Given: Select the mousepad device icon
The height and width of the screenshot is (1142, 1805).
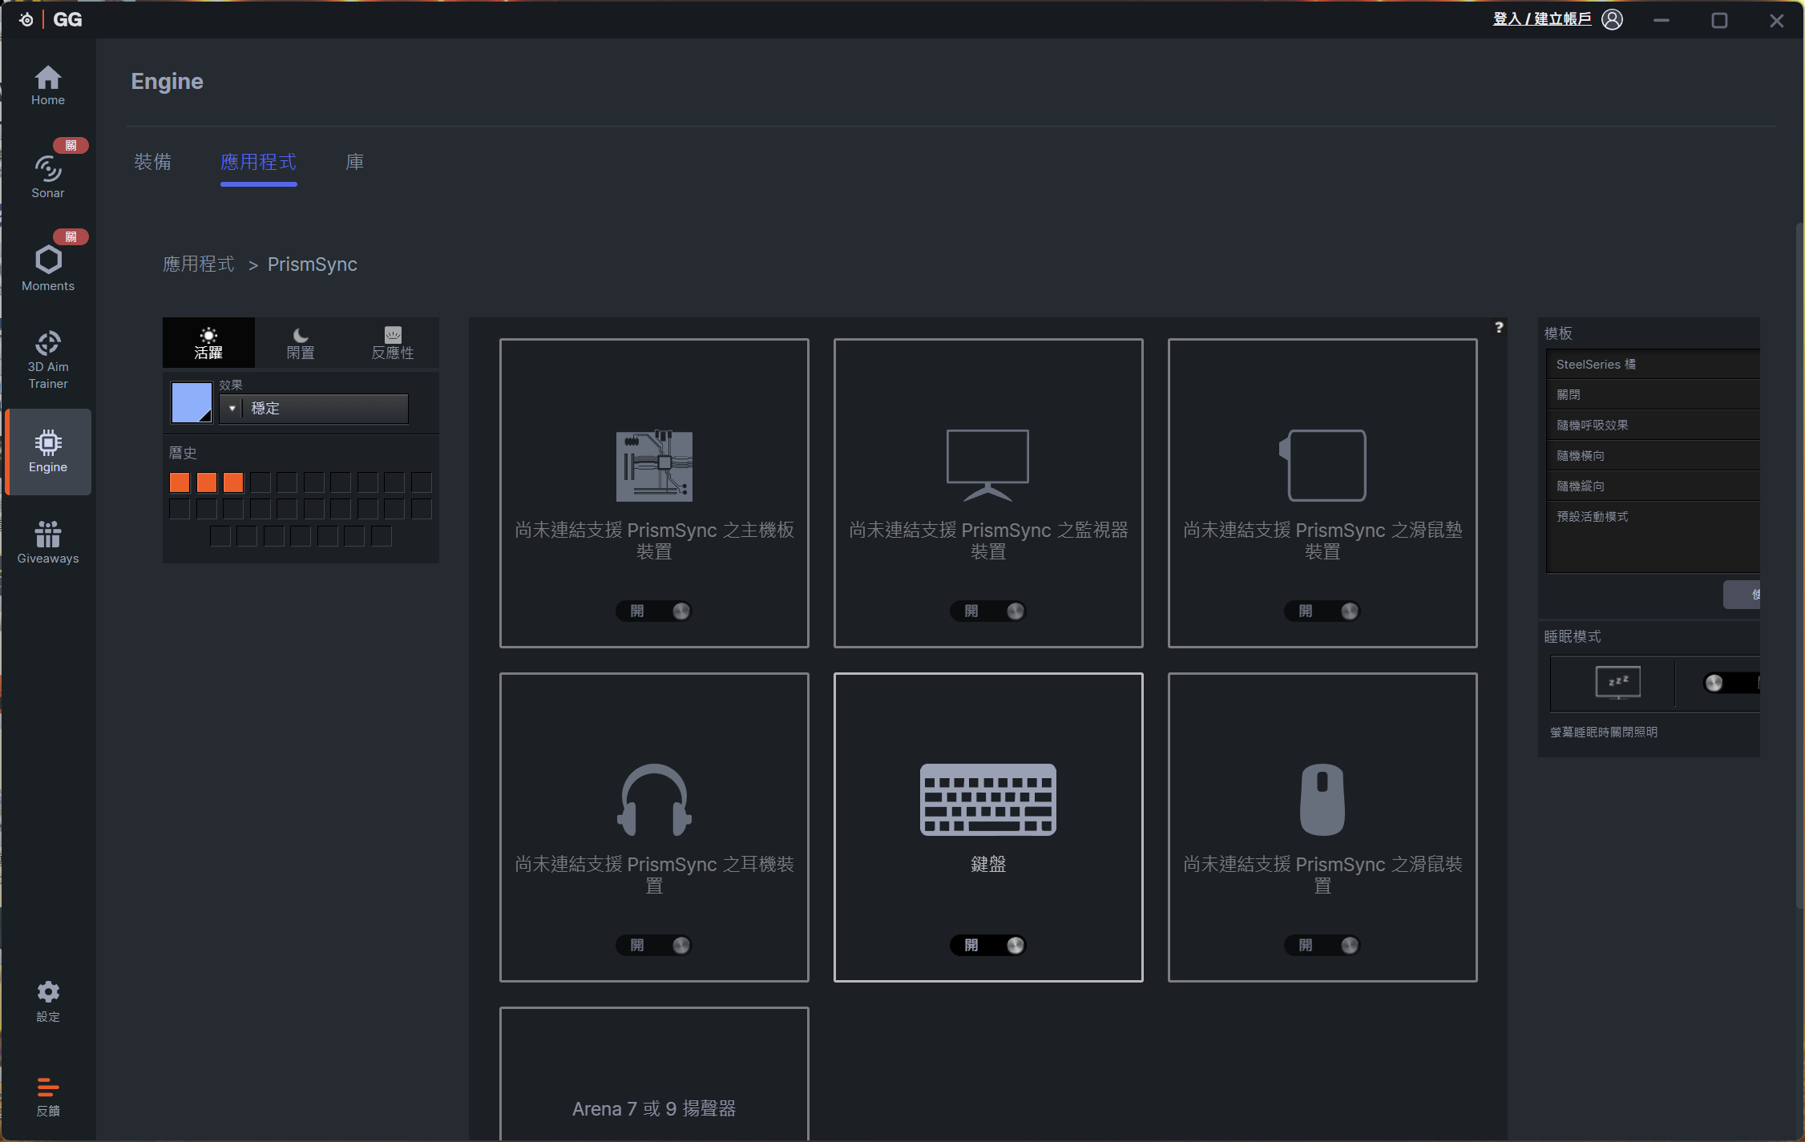Looking at the screenshot, I should click(x=1322, y=466).
